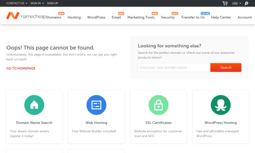Open the USD currency selector
The width and height of the screenshot is (255, 153).
coord(236,3)
